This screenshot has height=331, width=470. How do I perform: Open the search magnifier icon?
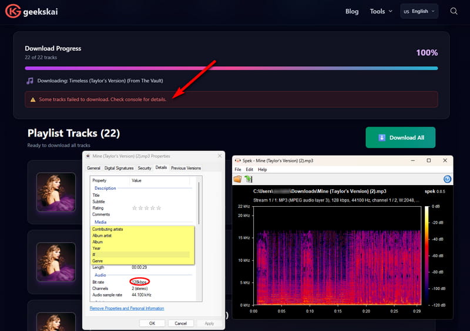pyautogui.click(x=454, y=11)
